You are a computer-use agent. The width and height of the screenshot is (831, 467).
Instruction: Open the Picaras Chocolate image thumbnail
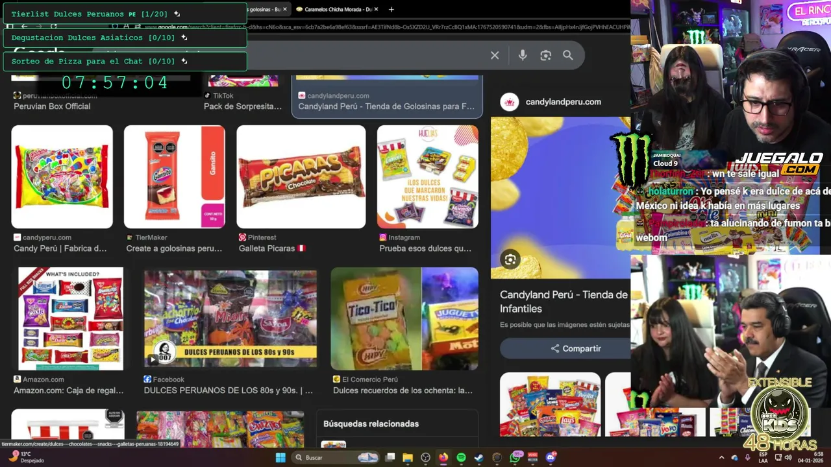click(x=301, y=176)
